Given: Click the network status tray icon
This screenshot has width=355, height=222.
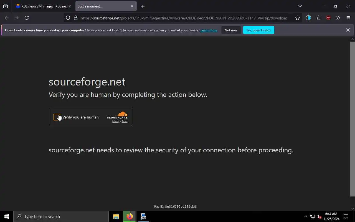Looking at the screenshot, I should pyautogui.click(x=313, y=216).
